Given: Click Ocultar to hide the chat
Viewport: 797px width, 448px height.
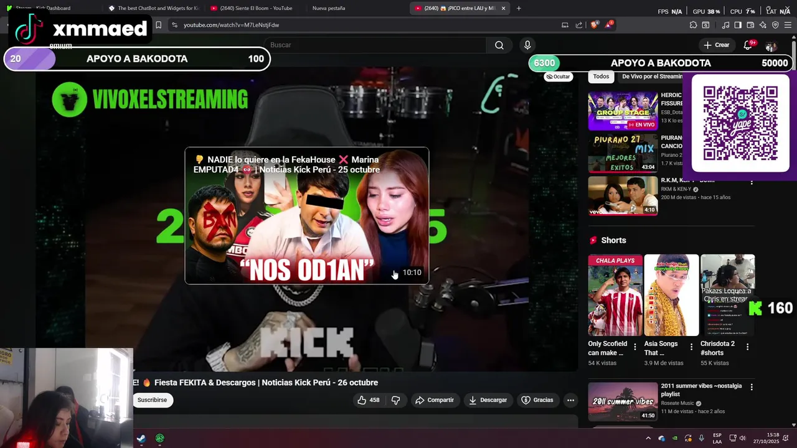Looking at the screenshot, I should click(558, 77).
